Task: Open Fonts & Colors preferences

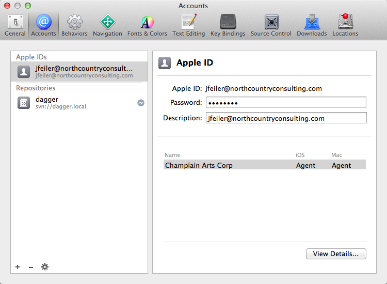Action: click(147, 25)
